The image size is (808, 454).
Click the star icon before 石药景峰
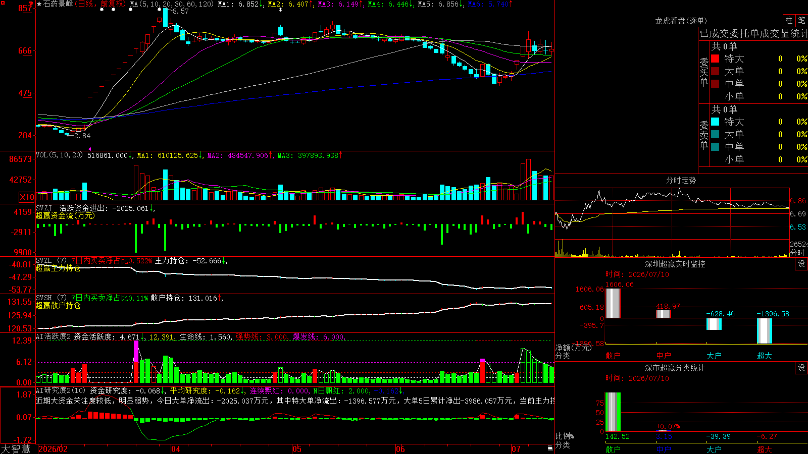coord(39,4)
